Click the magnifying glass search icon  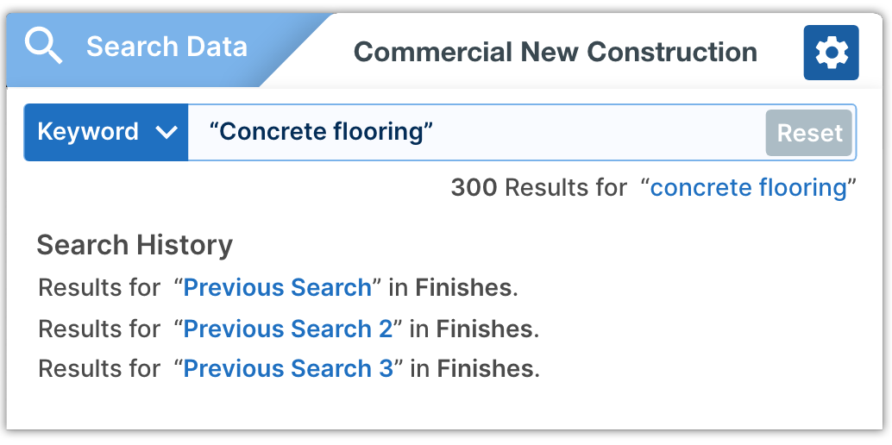click(43, 45)
